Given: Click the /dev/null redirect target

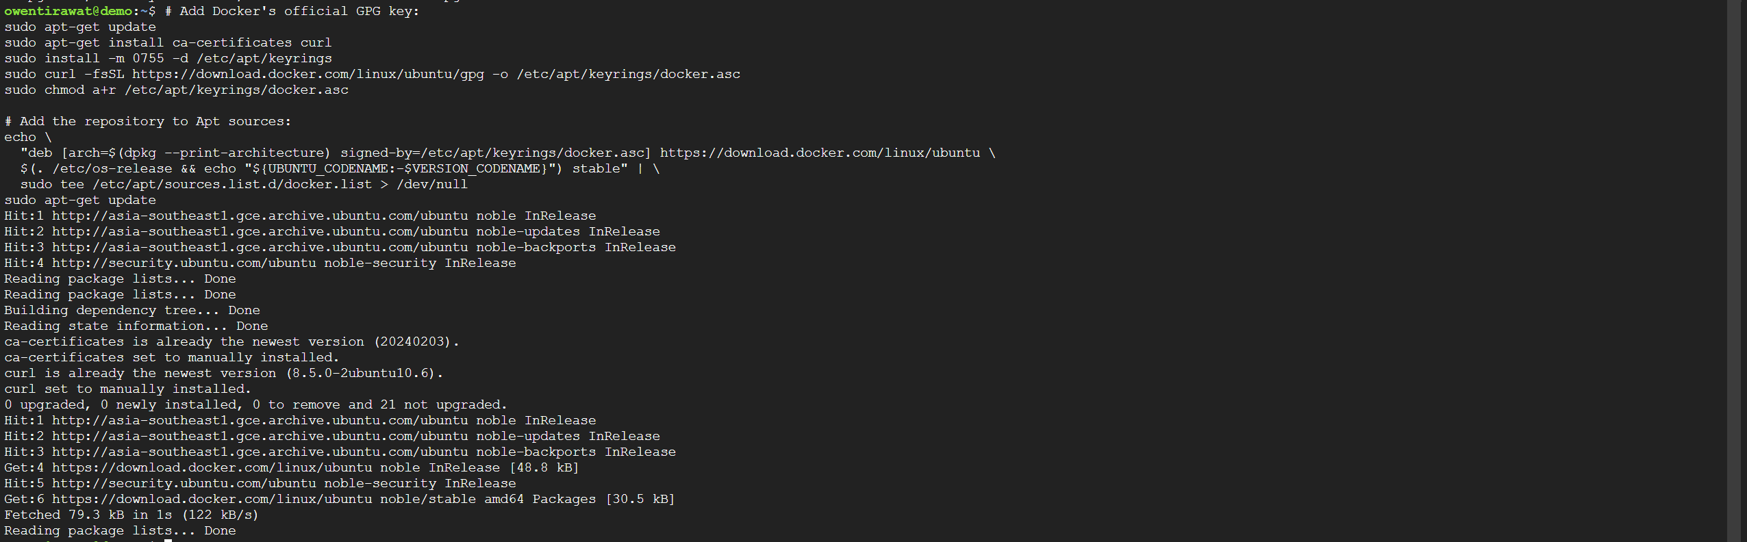Looking at the screenshot, I should click(x=432, y=184).
